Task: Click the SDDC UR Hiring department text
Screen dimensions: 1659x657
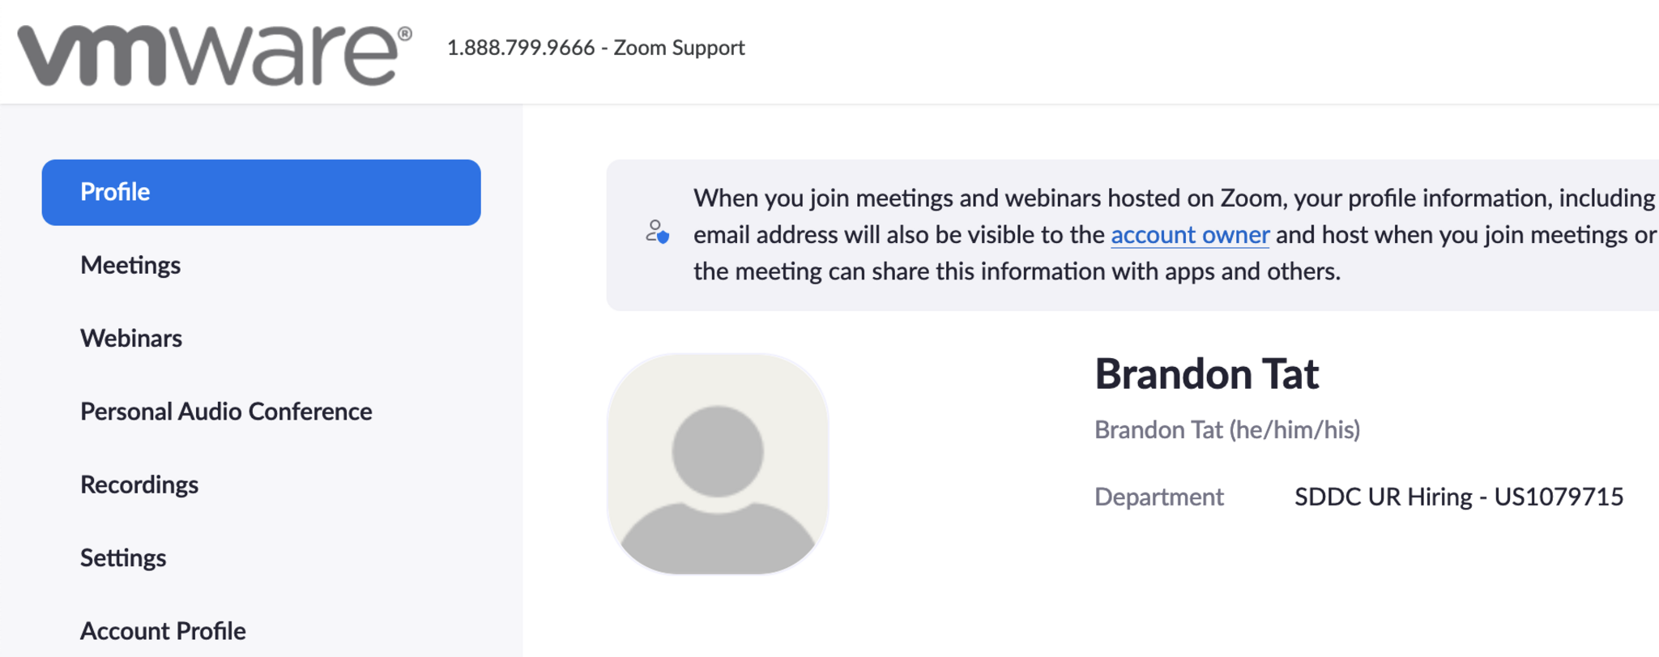Action: pyautogui.click(x=1383, y=497)
